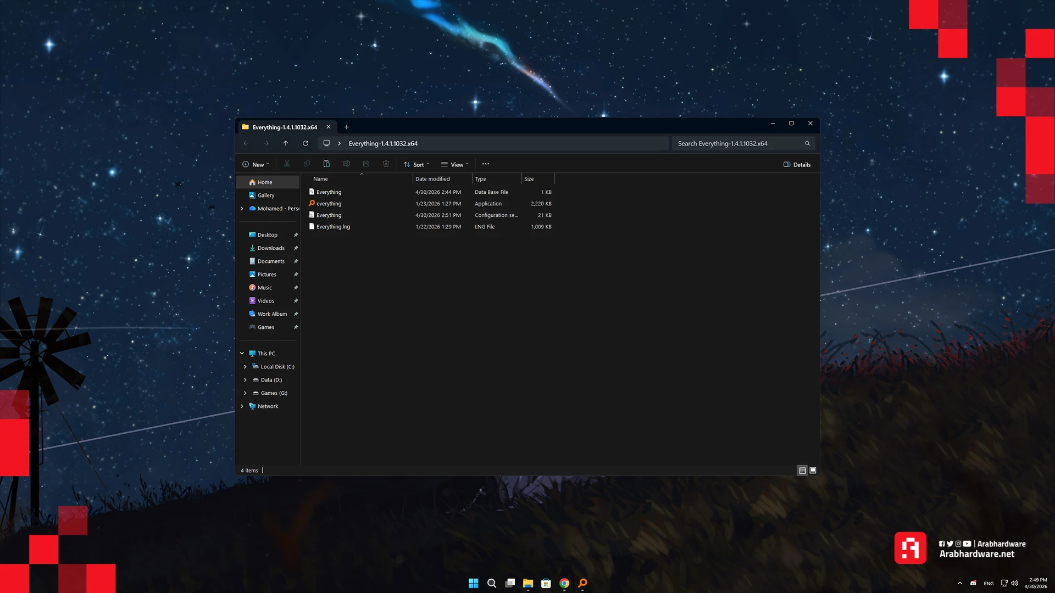Open the everything Application file
1055x593 pixels.
click(329, 204)
